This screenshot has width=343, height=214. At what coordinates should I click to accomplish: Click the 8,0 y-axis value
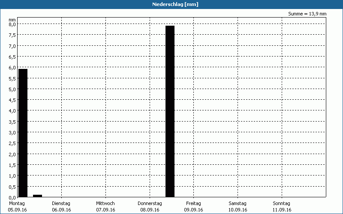[x=12, y=24]
